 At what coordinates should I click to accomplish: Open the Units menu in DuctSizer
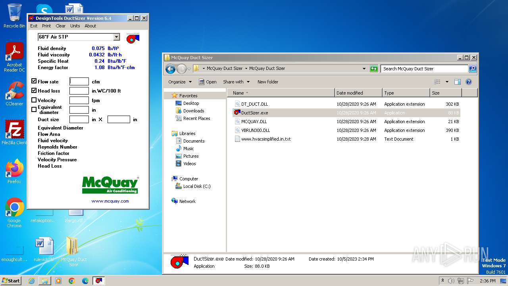[75, 26]
